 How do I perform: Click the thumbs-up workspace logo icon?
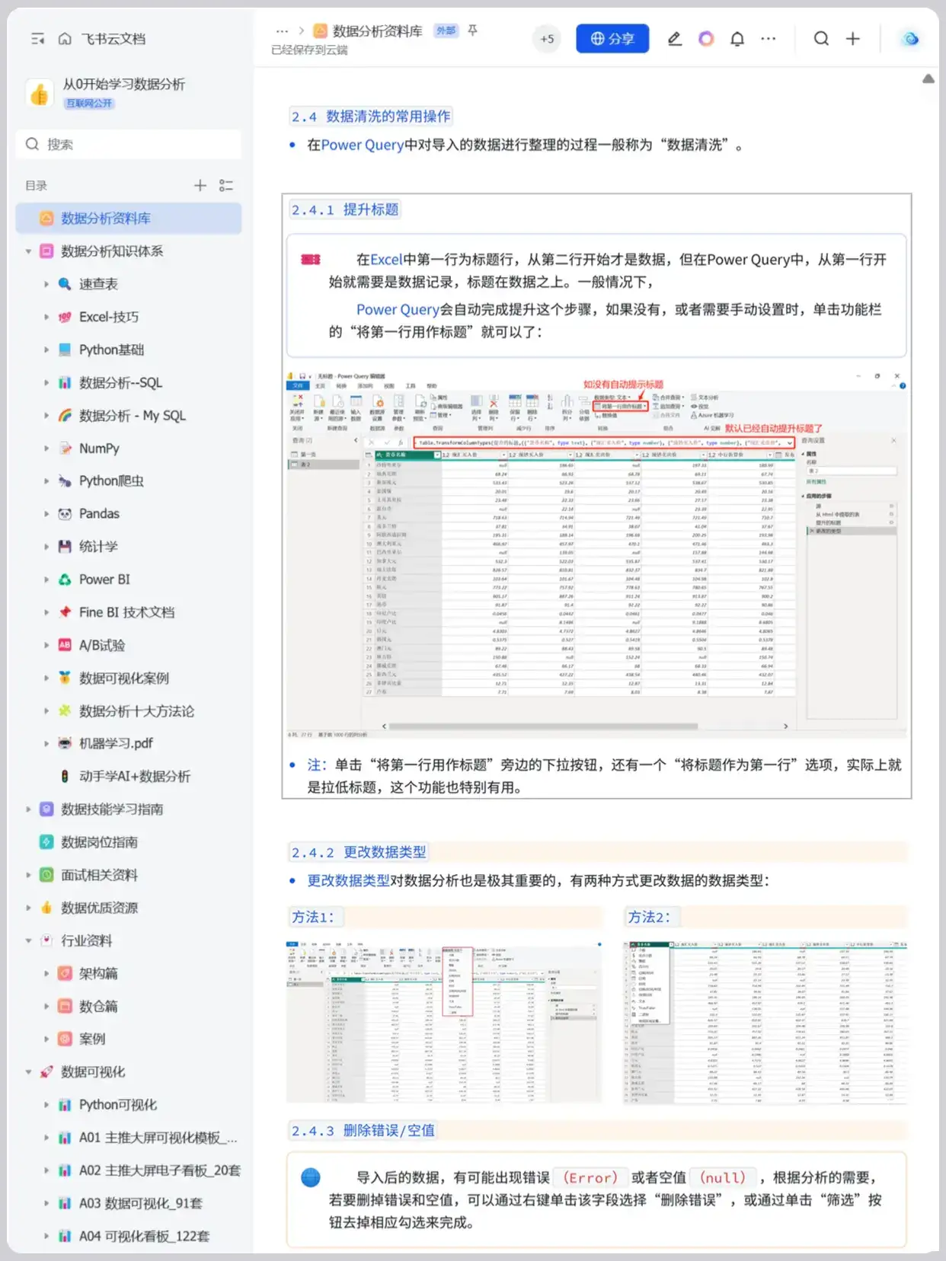(40, 94)
